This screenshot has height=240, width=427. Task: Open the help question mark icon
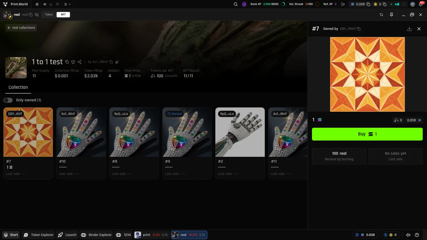point(417,235)
